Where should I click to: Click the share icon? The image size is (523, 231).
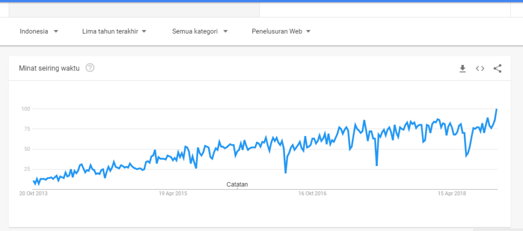pyautogui.click(x=497, y=68)
